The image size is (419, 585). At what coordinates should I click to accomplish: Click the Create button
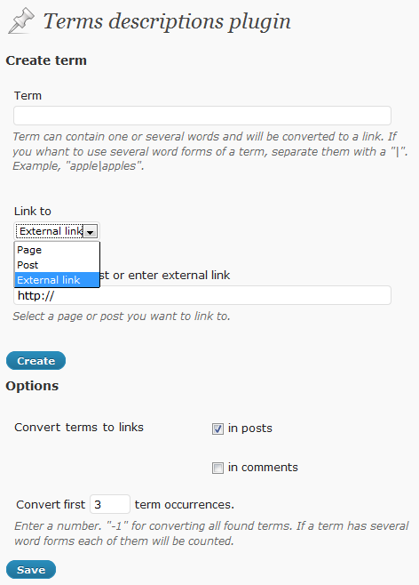click(36, 361)
